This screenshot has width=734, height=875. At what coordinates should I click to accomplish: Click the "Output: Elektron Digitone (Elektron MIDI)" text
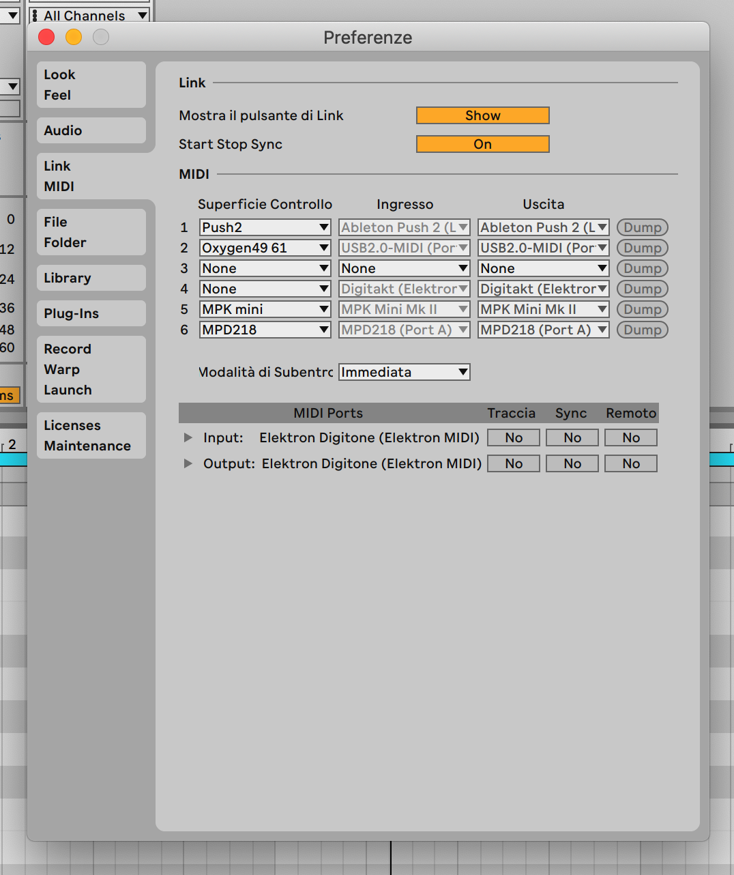pyautogui.click(x=342, y=463)
